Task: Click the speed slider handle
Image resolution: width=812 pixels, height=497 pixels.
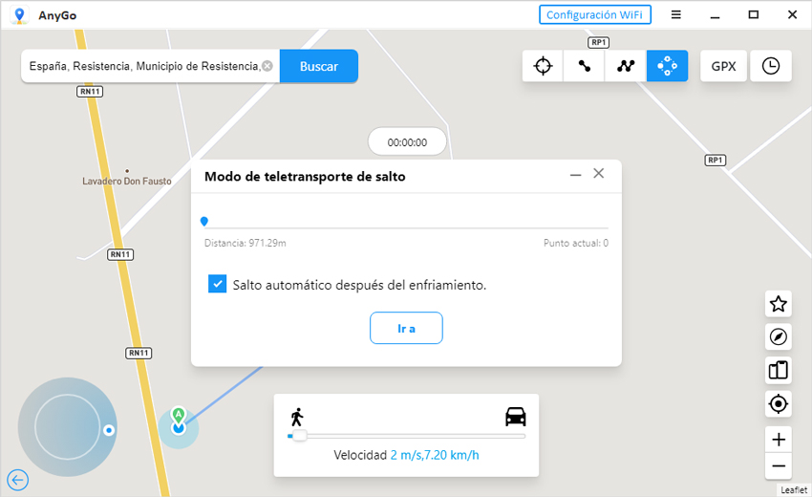Action: click(299, 436)
